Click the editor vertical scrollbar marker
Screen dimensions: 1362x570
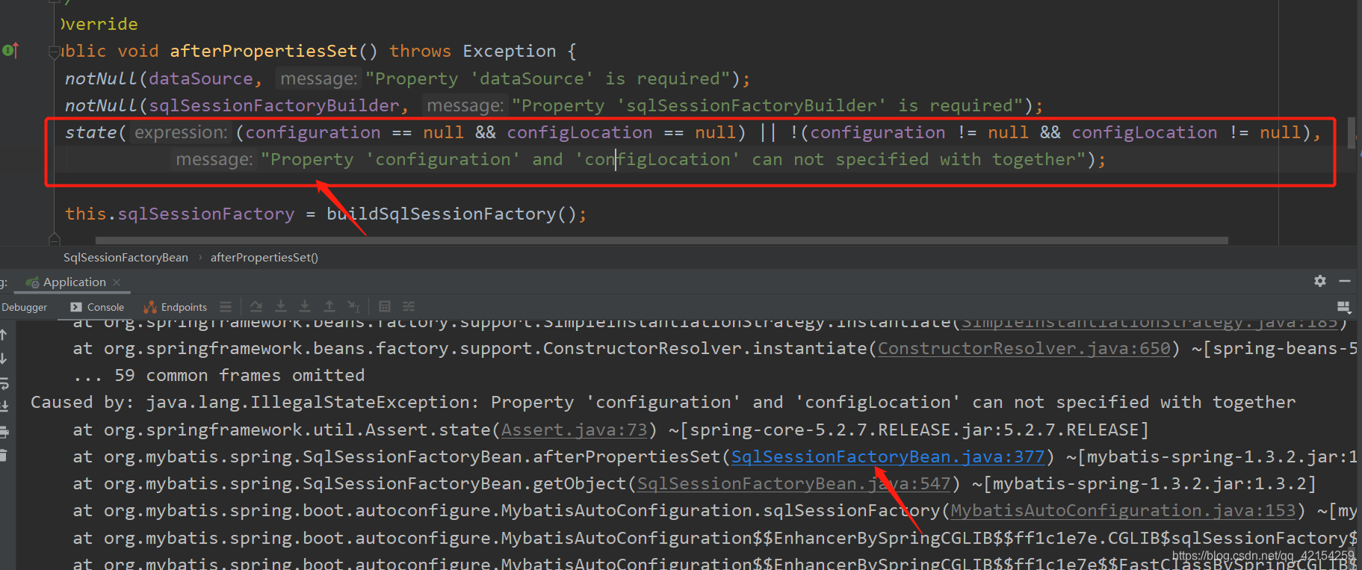click(1352, 132)
